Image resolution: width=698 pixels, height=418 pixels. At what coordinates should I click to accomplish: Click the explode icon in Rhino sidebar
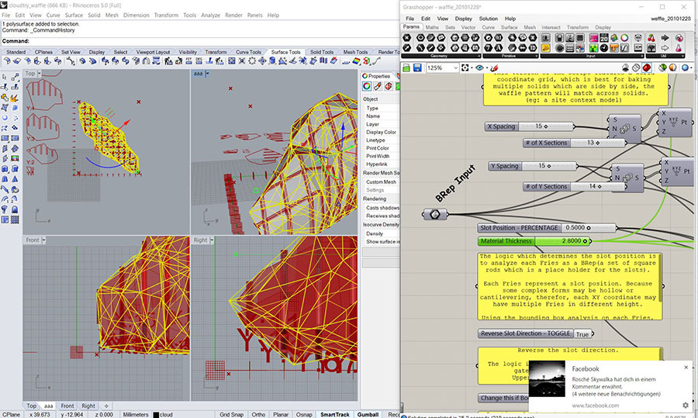click(x=14, y=98)
